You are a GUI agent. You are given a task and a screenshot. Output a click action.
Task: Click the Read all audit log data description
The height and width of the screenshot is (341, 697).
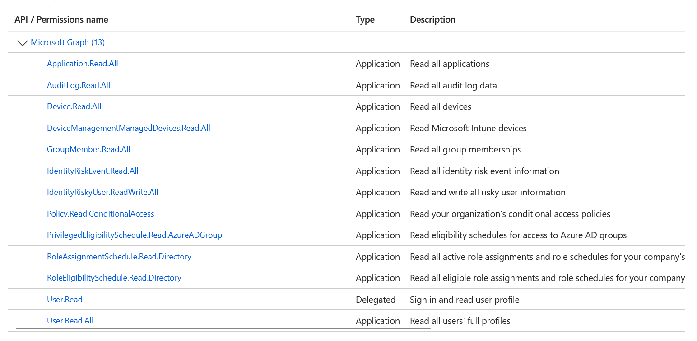[453, 85]
